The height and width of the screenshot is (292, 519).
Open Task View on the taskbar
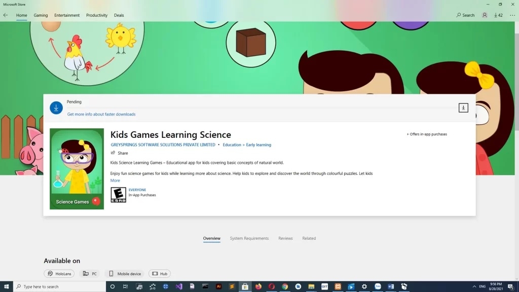126,286
